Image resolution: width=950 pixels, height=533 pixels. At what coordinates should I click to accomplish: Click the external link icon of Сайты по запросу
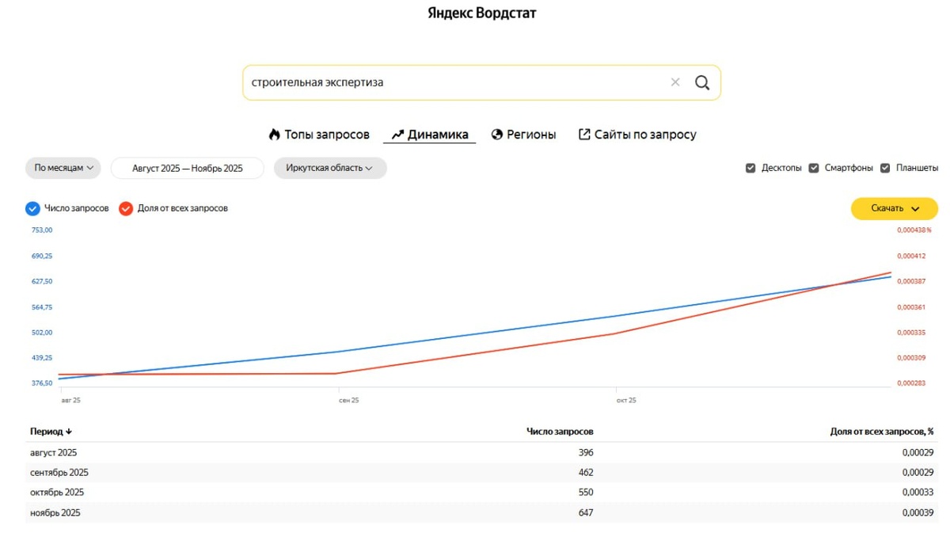pyautogui.click(x=584, y=135)
